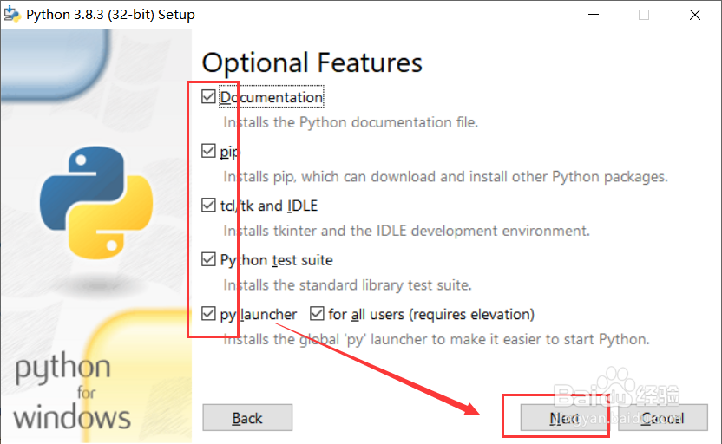Click the Optional Features heading
This screenshot has height=444, width=722.
pos(312,62)
